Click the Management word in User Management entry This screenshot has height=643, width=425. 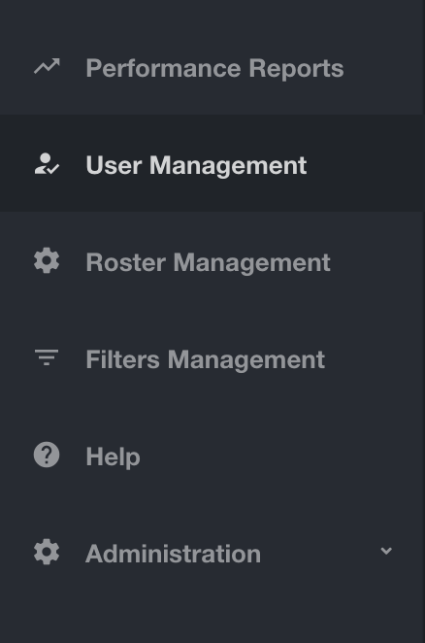click(228, 166)
